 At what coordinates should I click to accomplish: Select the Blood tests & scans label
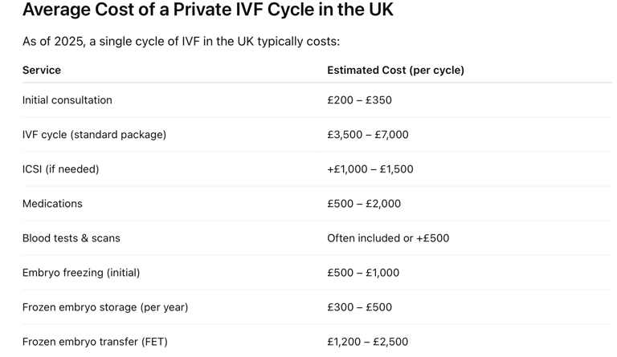[x=72, y=238]
